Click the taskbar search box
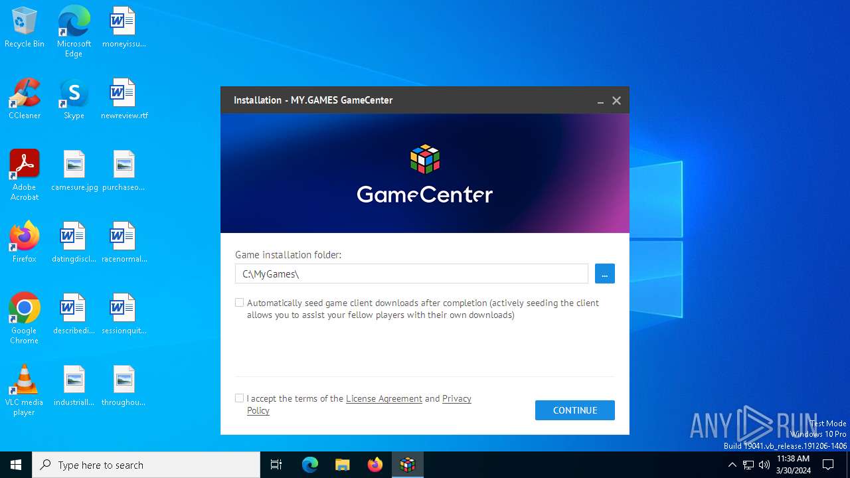Viewport: 850px width, 478px height. [146, 465]
